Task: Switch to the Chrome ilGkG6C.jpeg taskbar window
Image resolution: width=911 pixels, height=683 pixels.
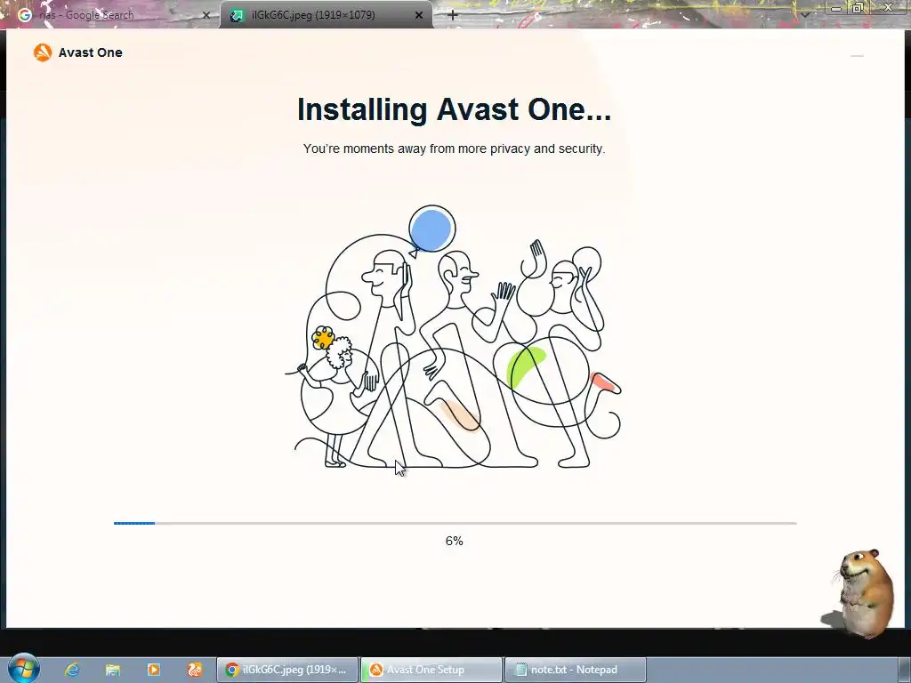Action: click(288, 670)
